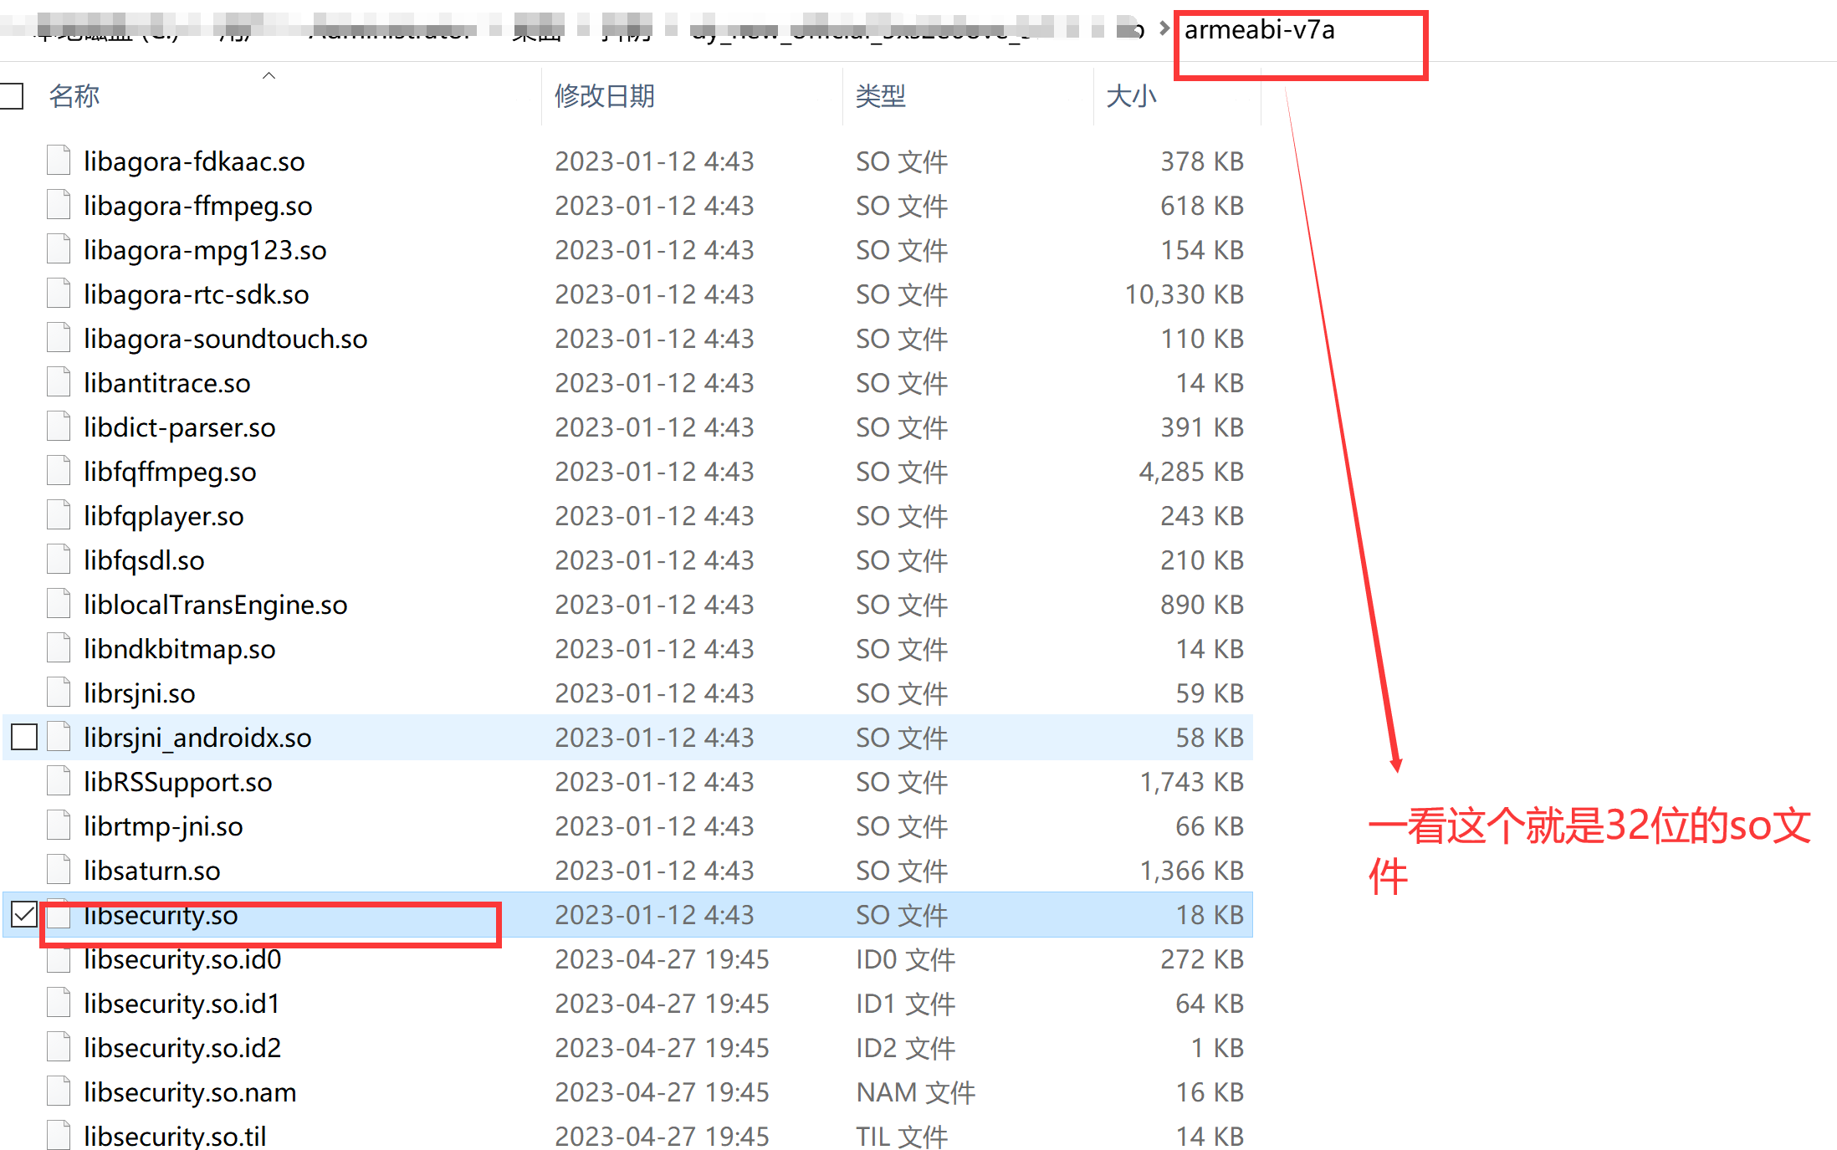Select file name libsecurity.so.id1

click(x=182, y=1003)
